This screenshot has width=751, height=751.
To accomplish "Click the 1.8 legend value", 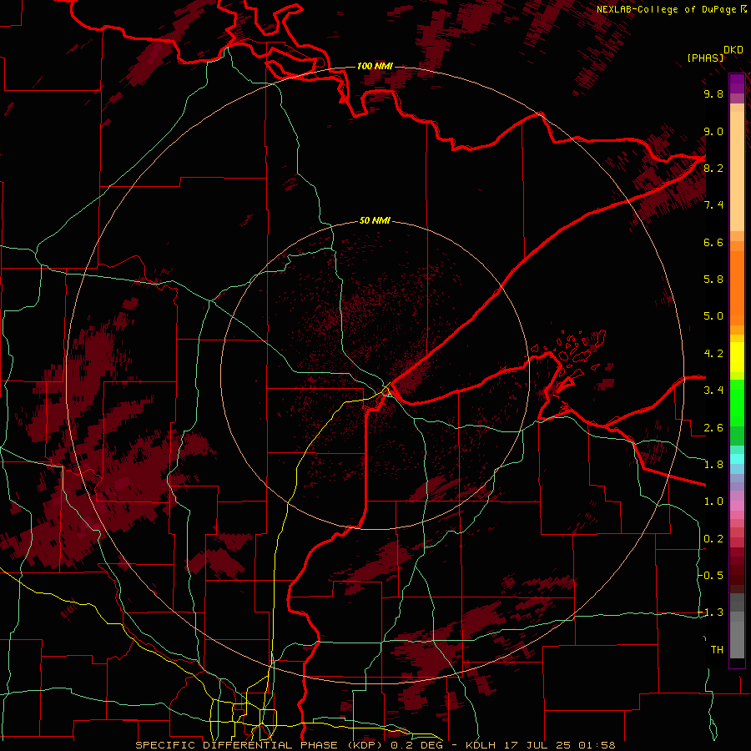I will point(713,465).
